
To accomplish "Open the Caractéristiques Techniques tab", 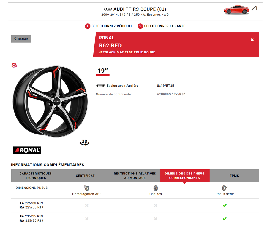I will pyautogui.click(x=36, y=176).
